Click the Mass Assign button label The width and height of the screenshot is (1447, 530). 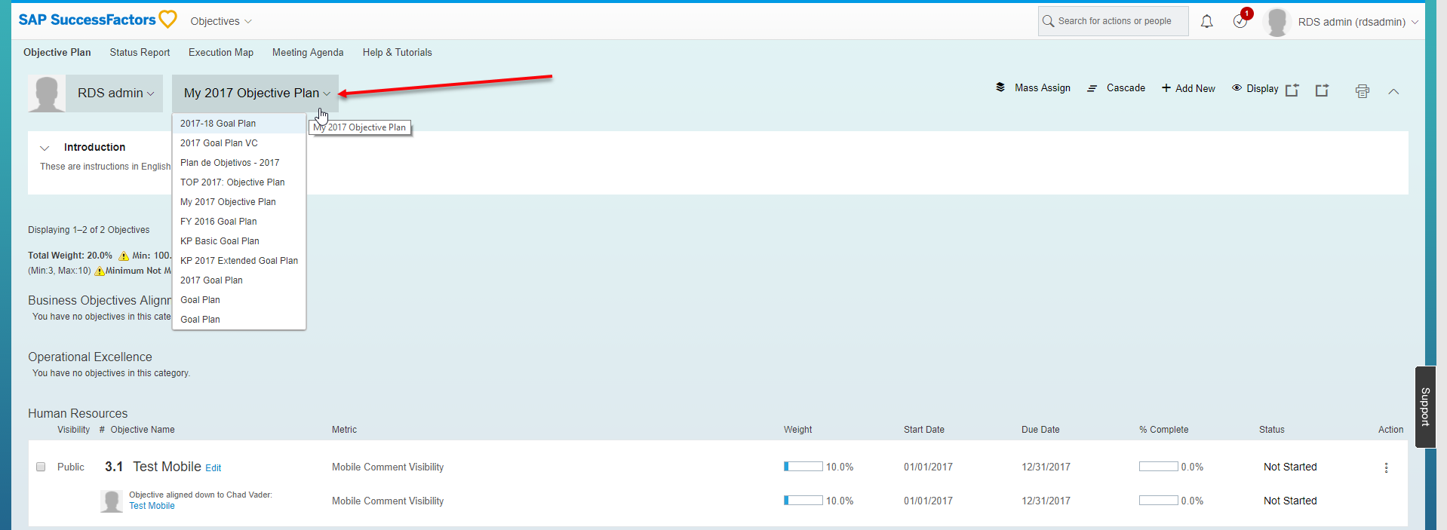[x=1042, y=88]
